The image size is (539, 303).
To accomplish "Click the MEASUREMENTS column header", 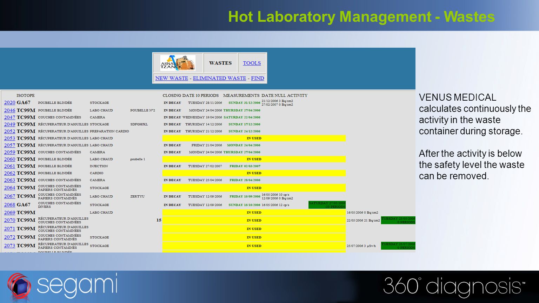I will (241, 95).
